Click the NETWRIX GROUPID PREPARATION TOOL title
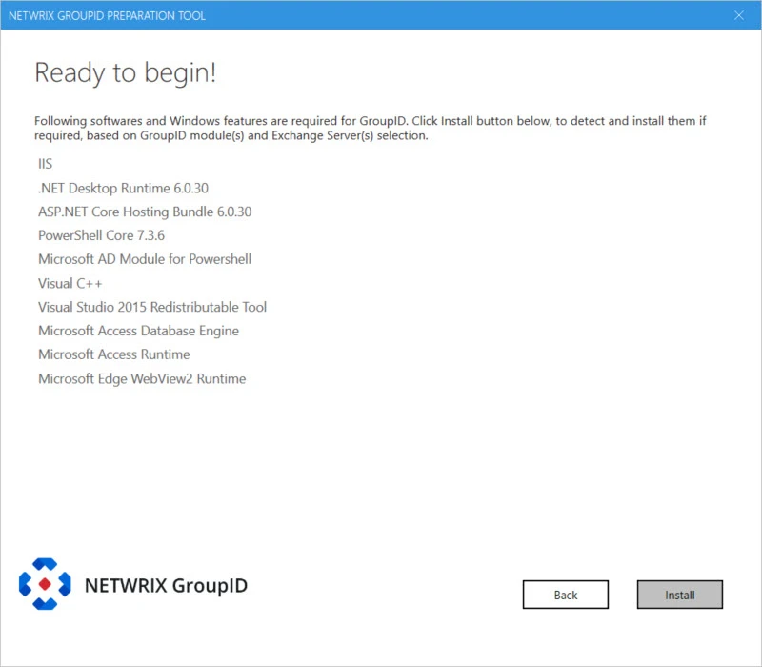Viewport: 762px width, 667px height. pos(107,15)
